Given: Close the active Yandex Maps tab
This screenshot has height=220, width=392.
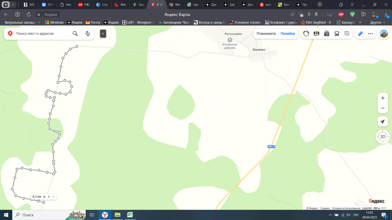Looking at the screenshot, I should click(161, 5).
